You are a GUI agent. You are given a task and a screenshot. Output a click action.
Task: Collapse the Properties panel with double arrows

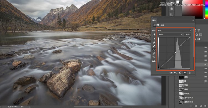[194, 17]
